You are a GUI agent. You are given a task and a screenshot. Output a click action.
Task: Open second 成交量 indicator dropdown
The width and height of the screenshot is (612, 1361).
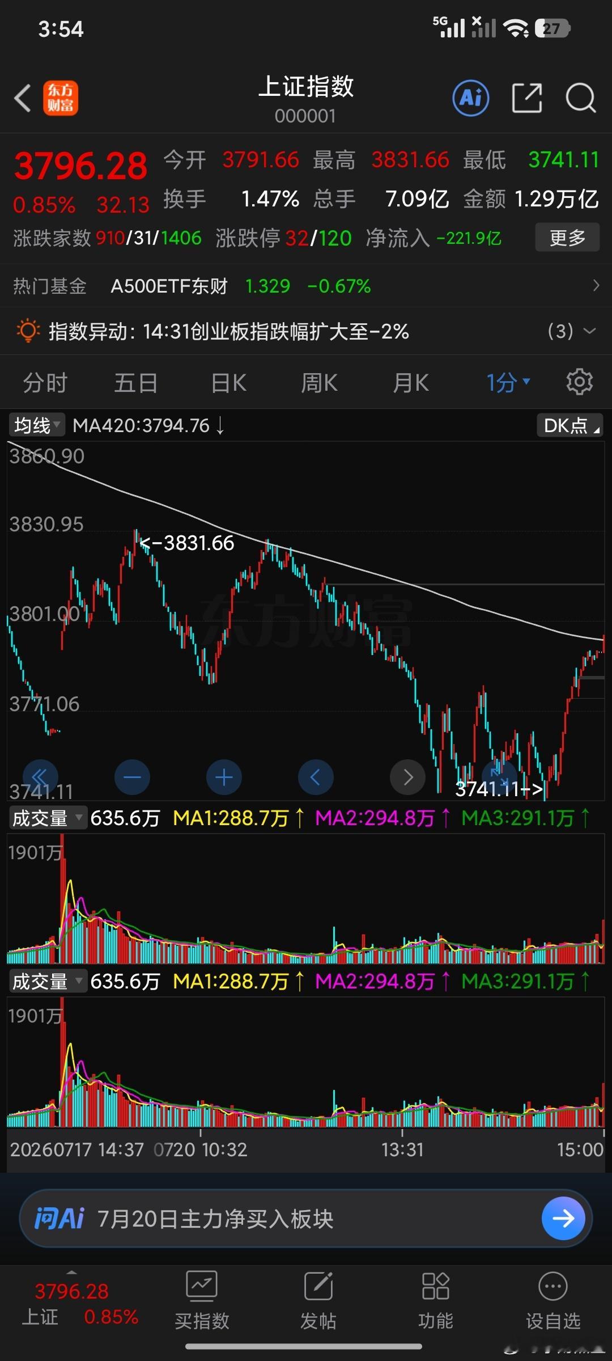coord(48,981)
